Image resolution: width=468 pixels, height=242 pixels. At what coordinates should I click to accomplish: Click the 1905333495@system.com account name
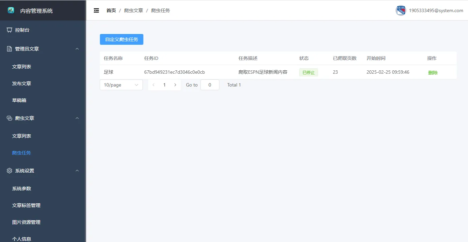[x=436, y=10]
